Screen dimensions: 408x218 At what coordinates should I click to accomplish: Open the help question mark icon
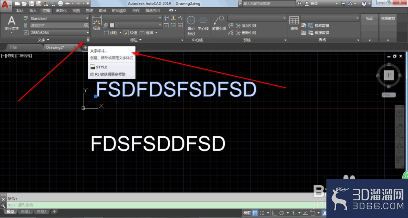[364, 4]
